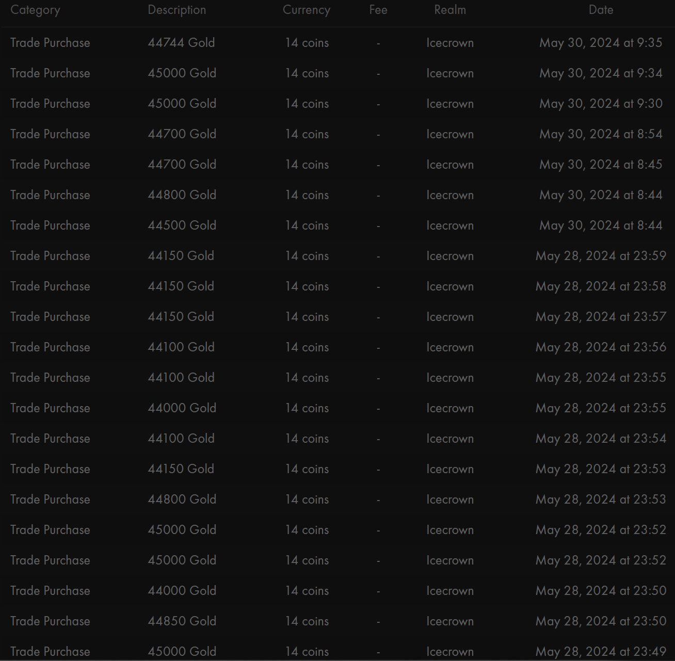Click the Category column header

35,10
